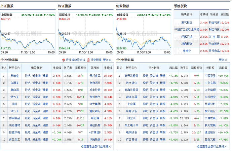Click the 创业指数 section heading

(x=122, y=6)
